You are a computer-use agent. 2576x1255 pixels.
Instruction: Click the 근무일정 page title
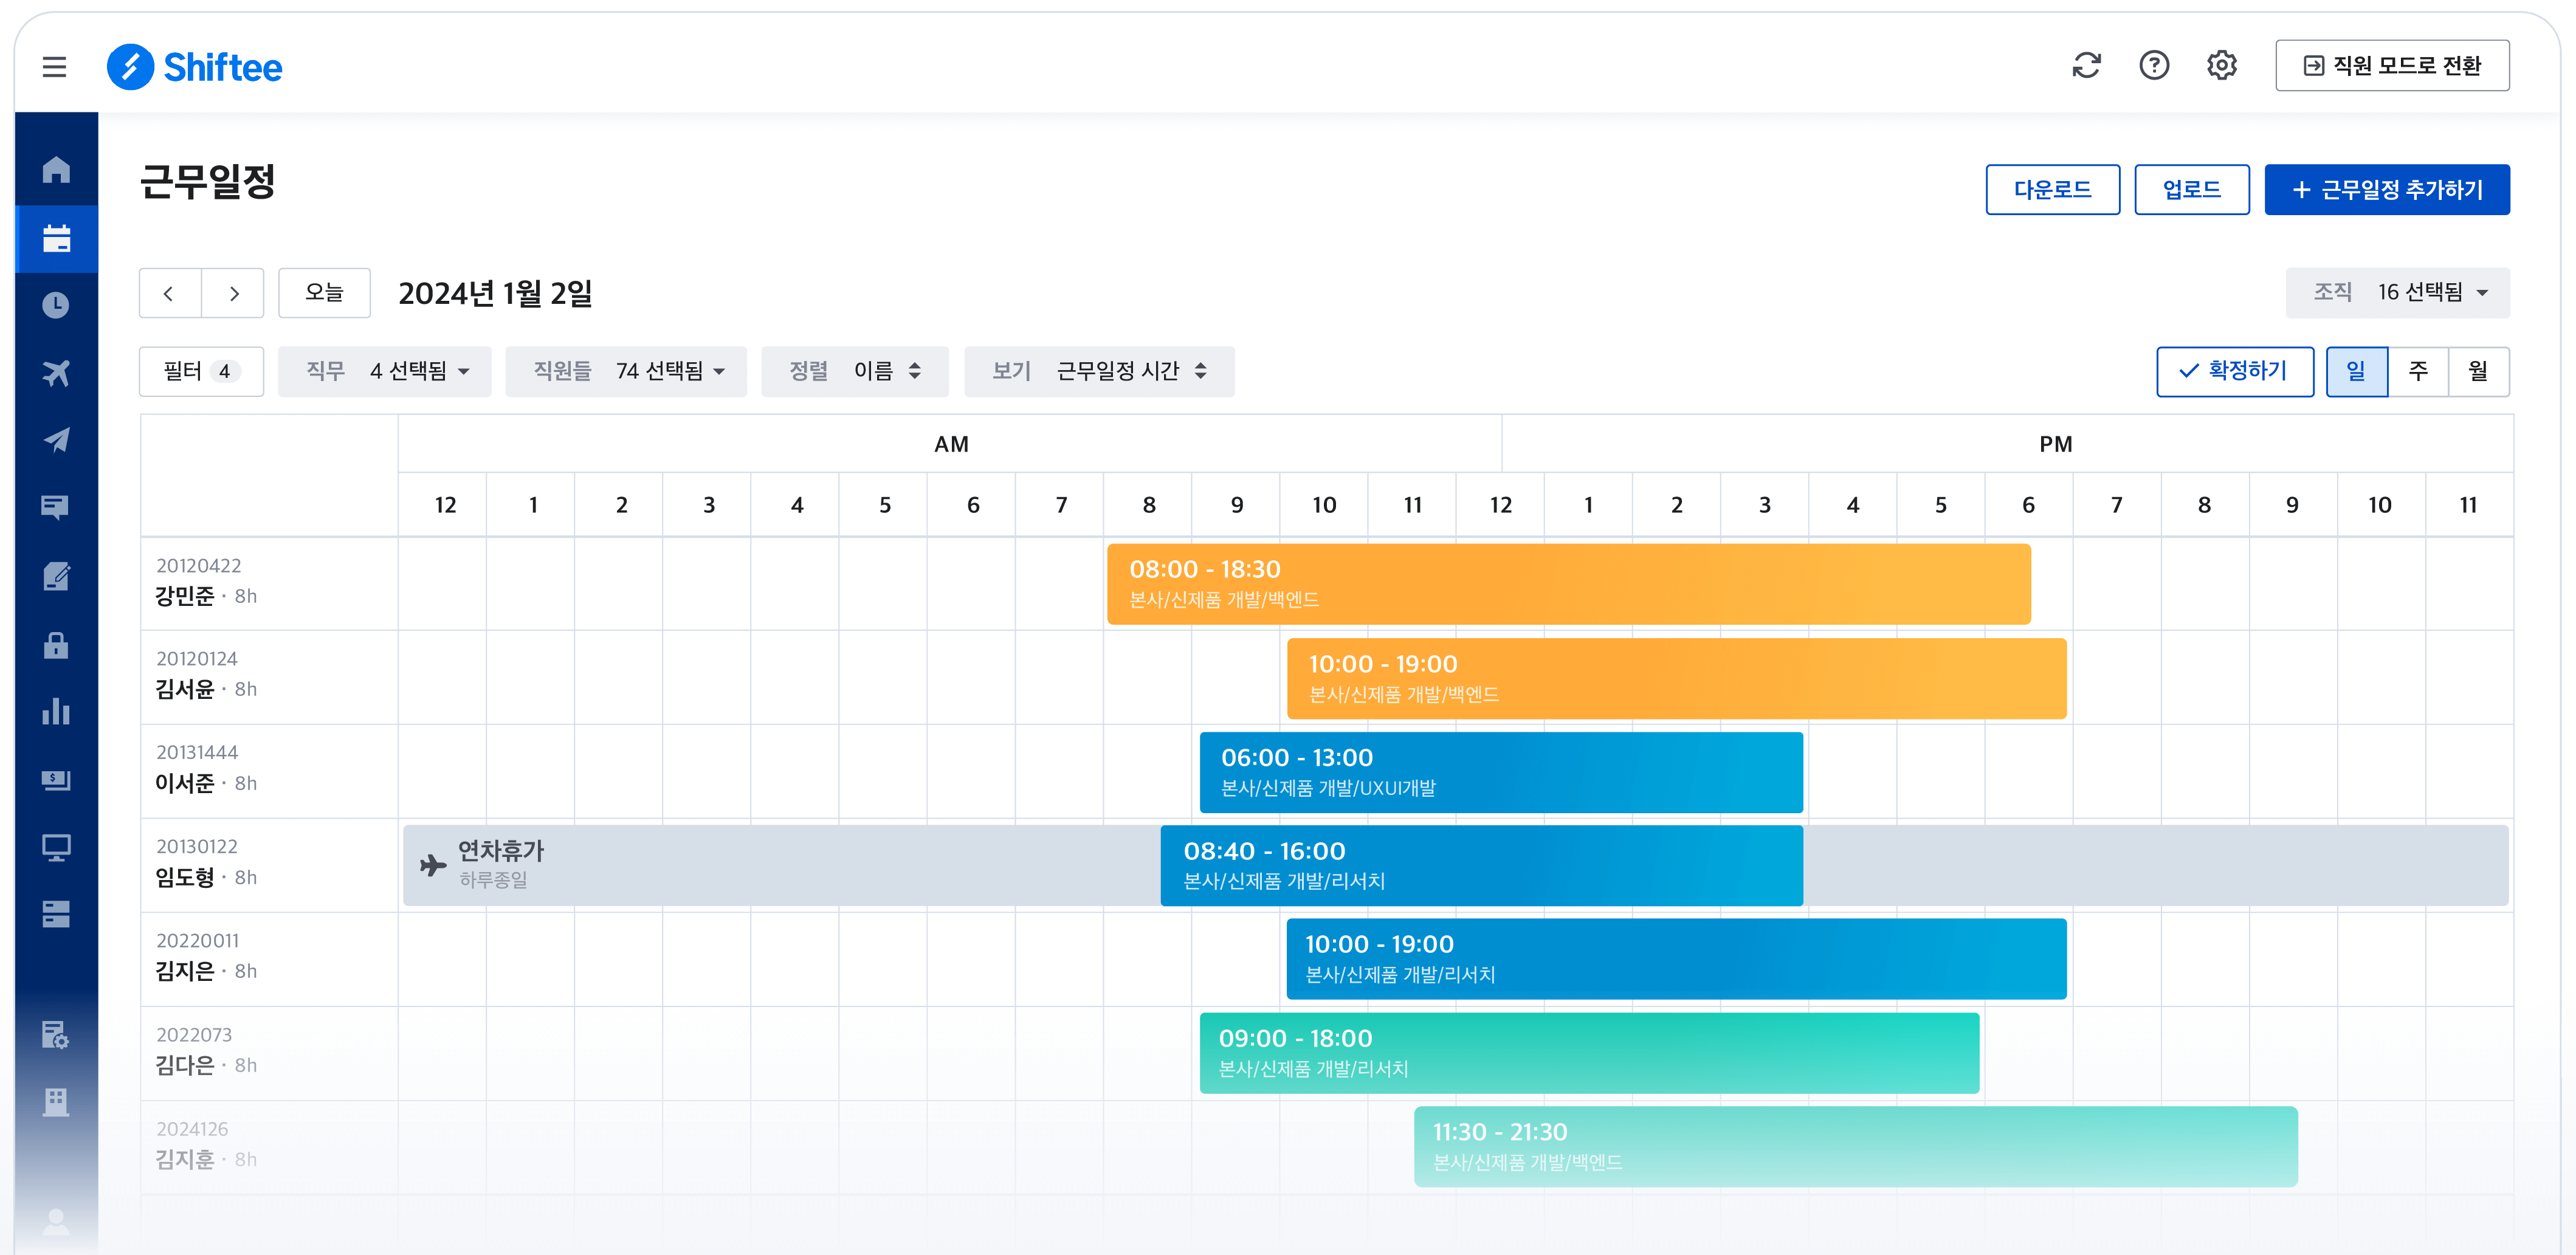(207, 182)
